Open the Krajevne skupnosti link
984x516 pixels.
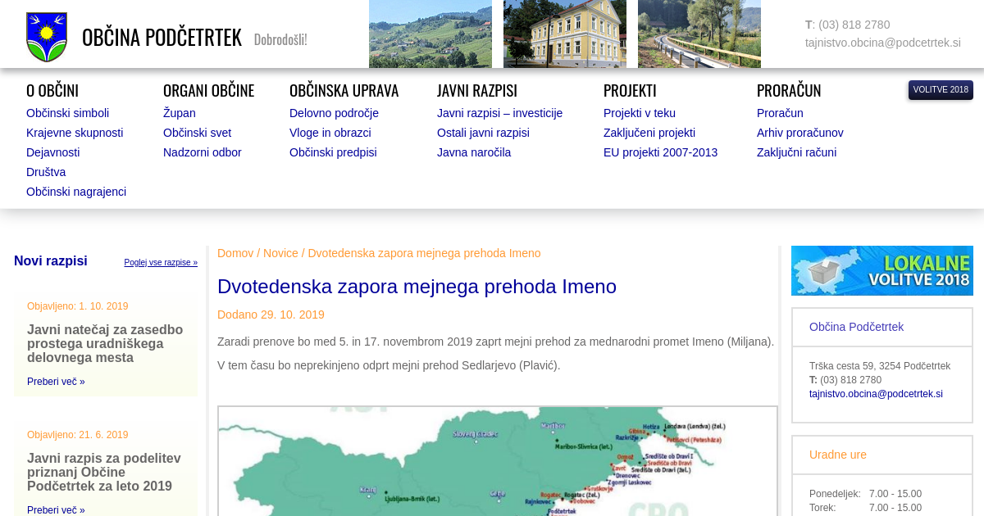tap(75, 133)
